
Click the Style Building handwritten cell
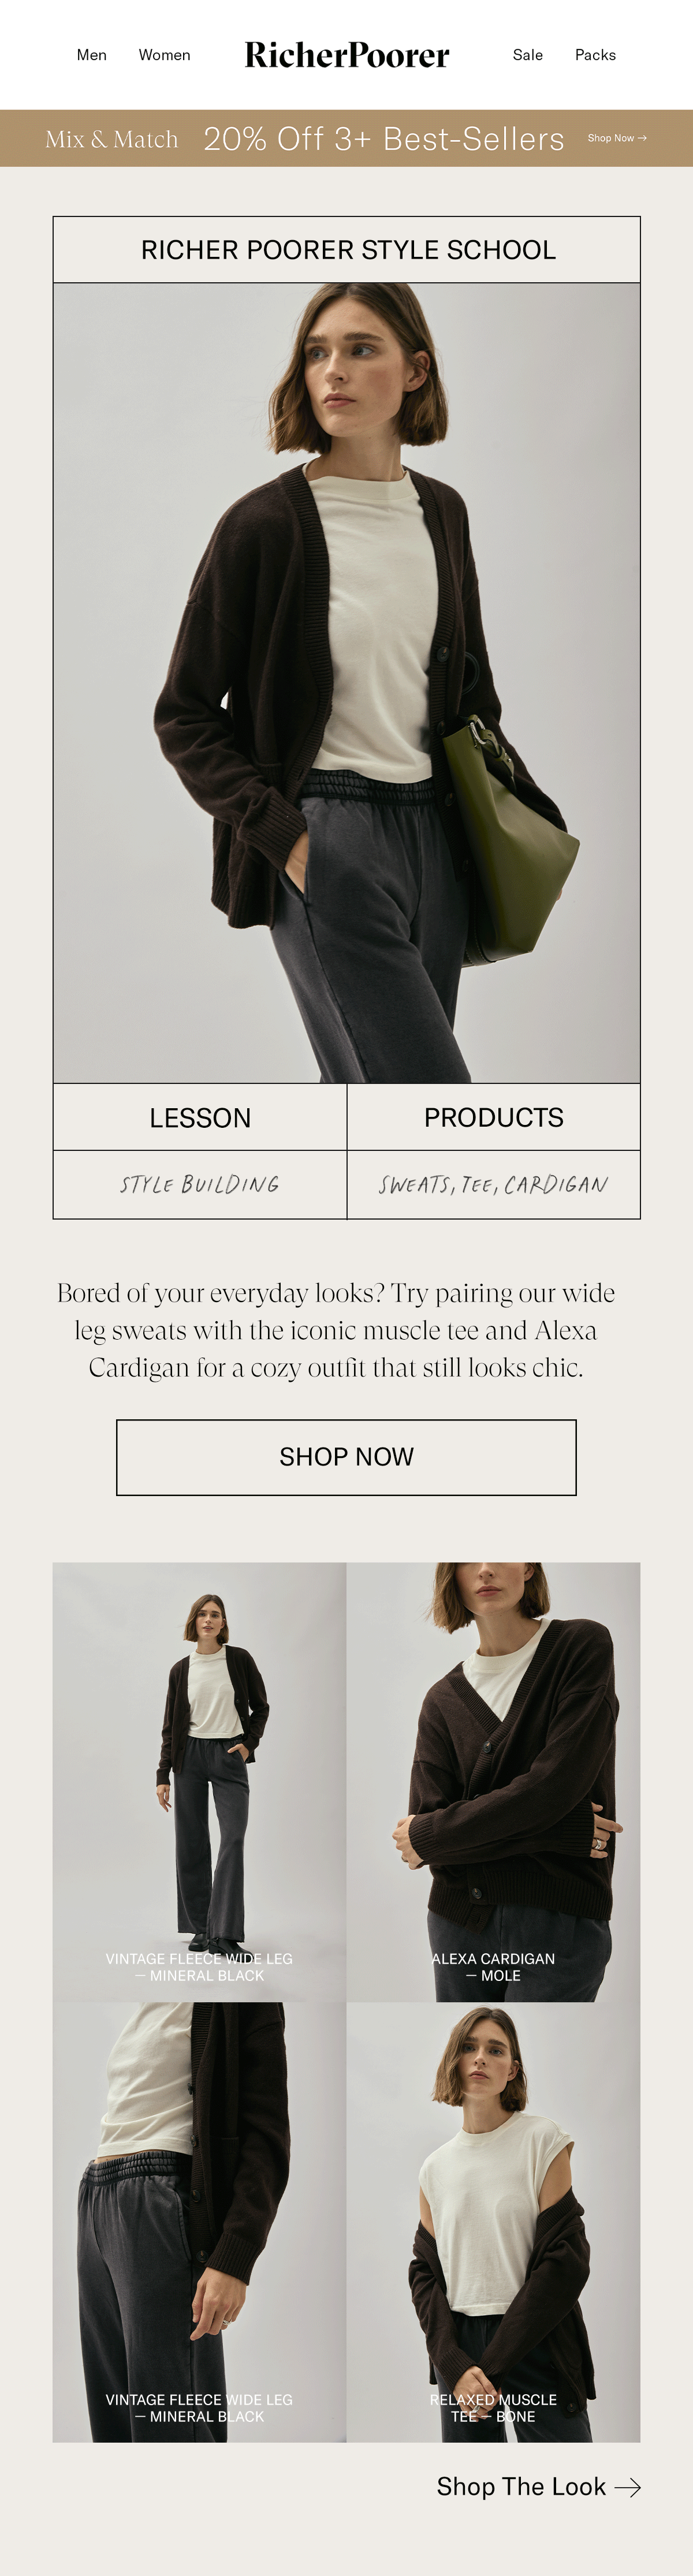(x=200, y=1185)
